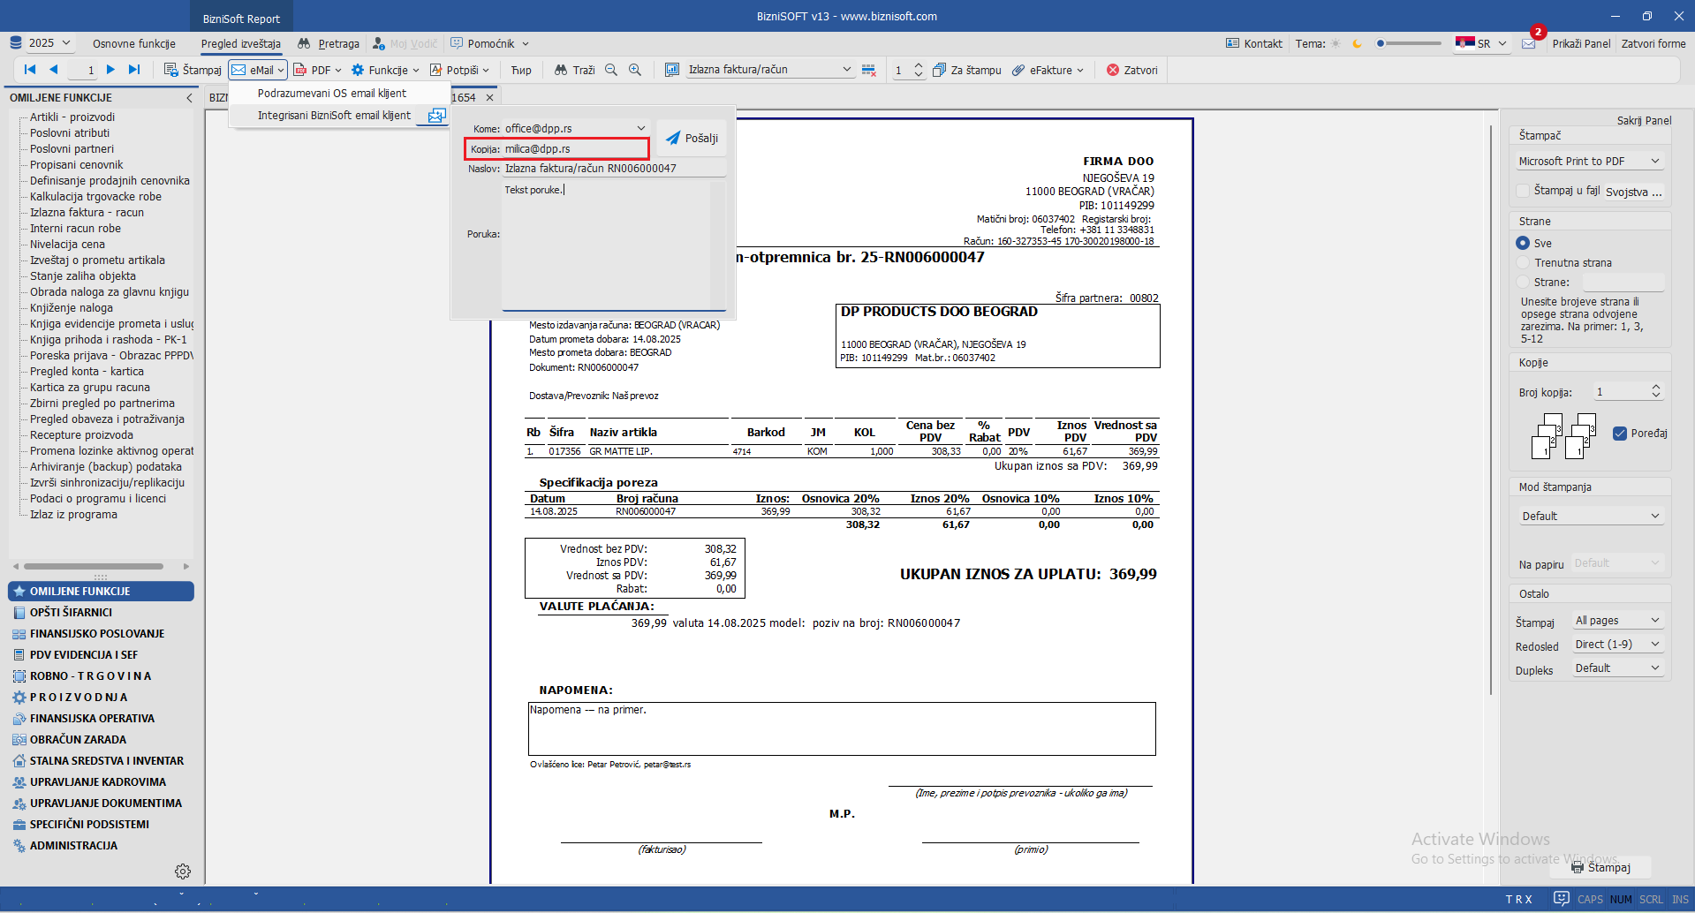The height and width of the screenshot is (913, 1695).
Task: Select Trenutna strana radio option
Action: click(x=1523, y=262)
